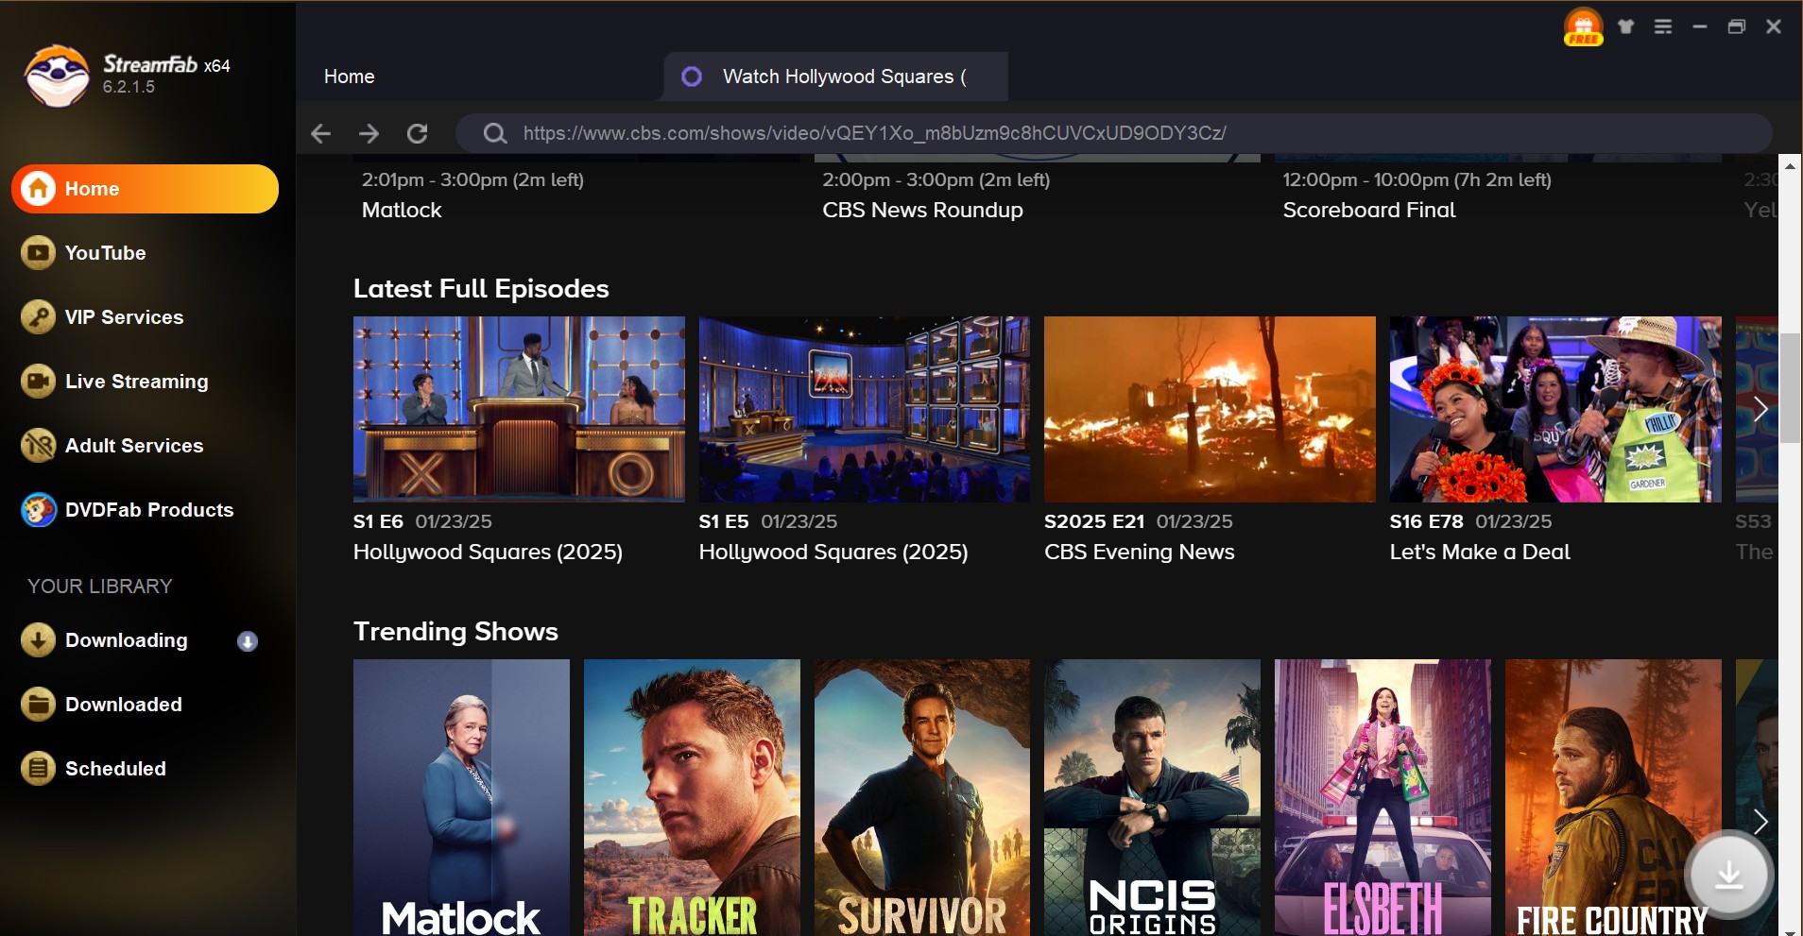1803x936 pixels.
Task: Open the Home sidebar item
Action: (x=145, y=189)
